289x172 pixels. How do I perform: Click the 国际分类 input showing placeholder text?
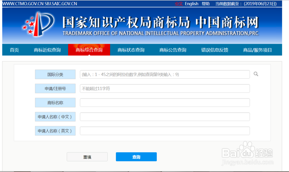tap(165, 74)
